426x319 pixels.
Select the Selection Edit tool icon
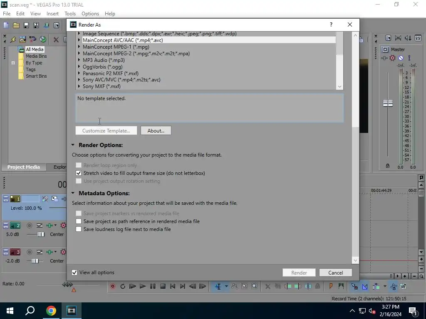pyautogui.click(x=244, y=286)
